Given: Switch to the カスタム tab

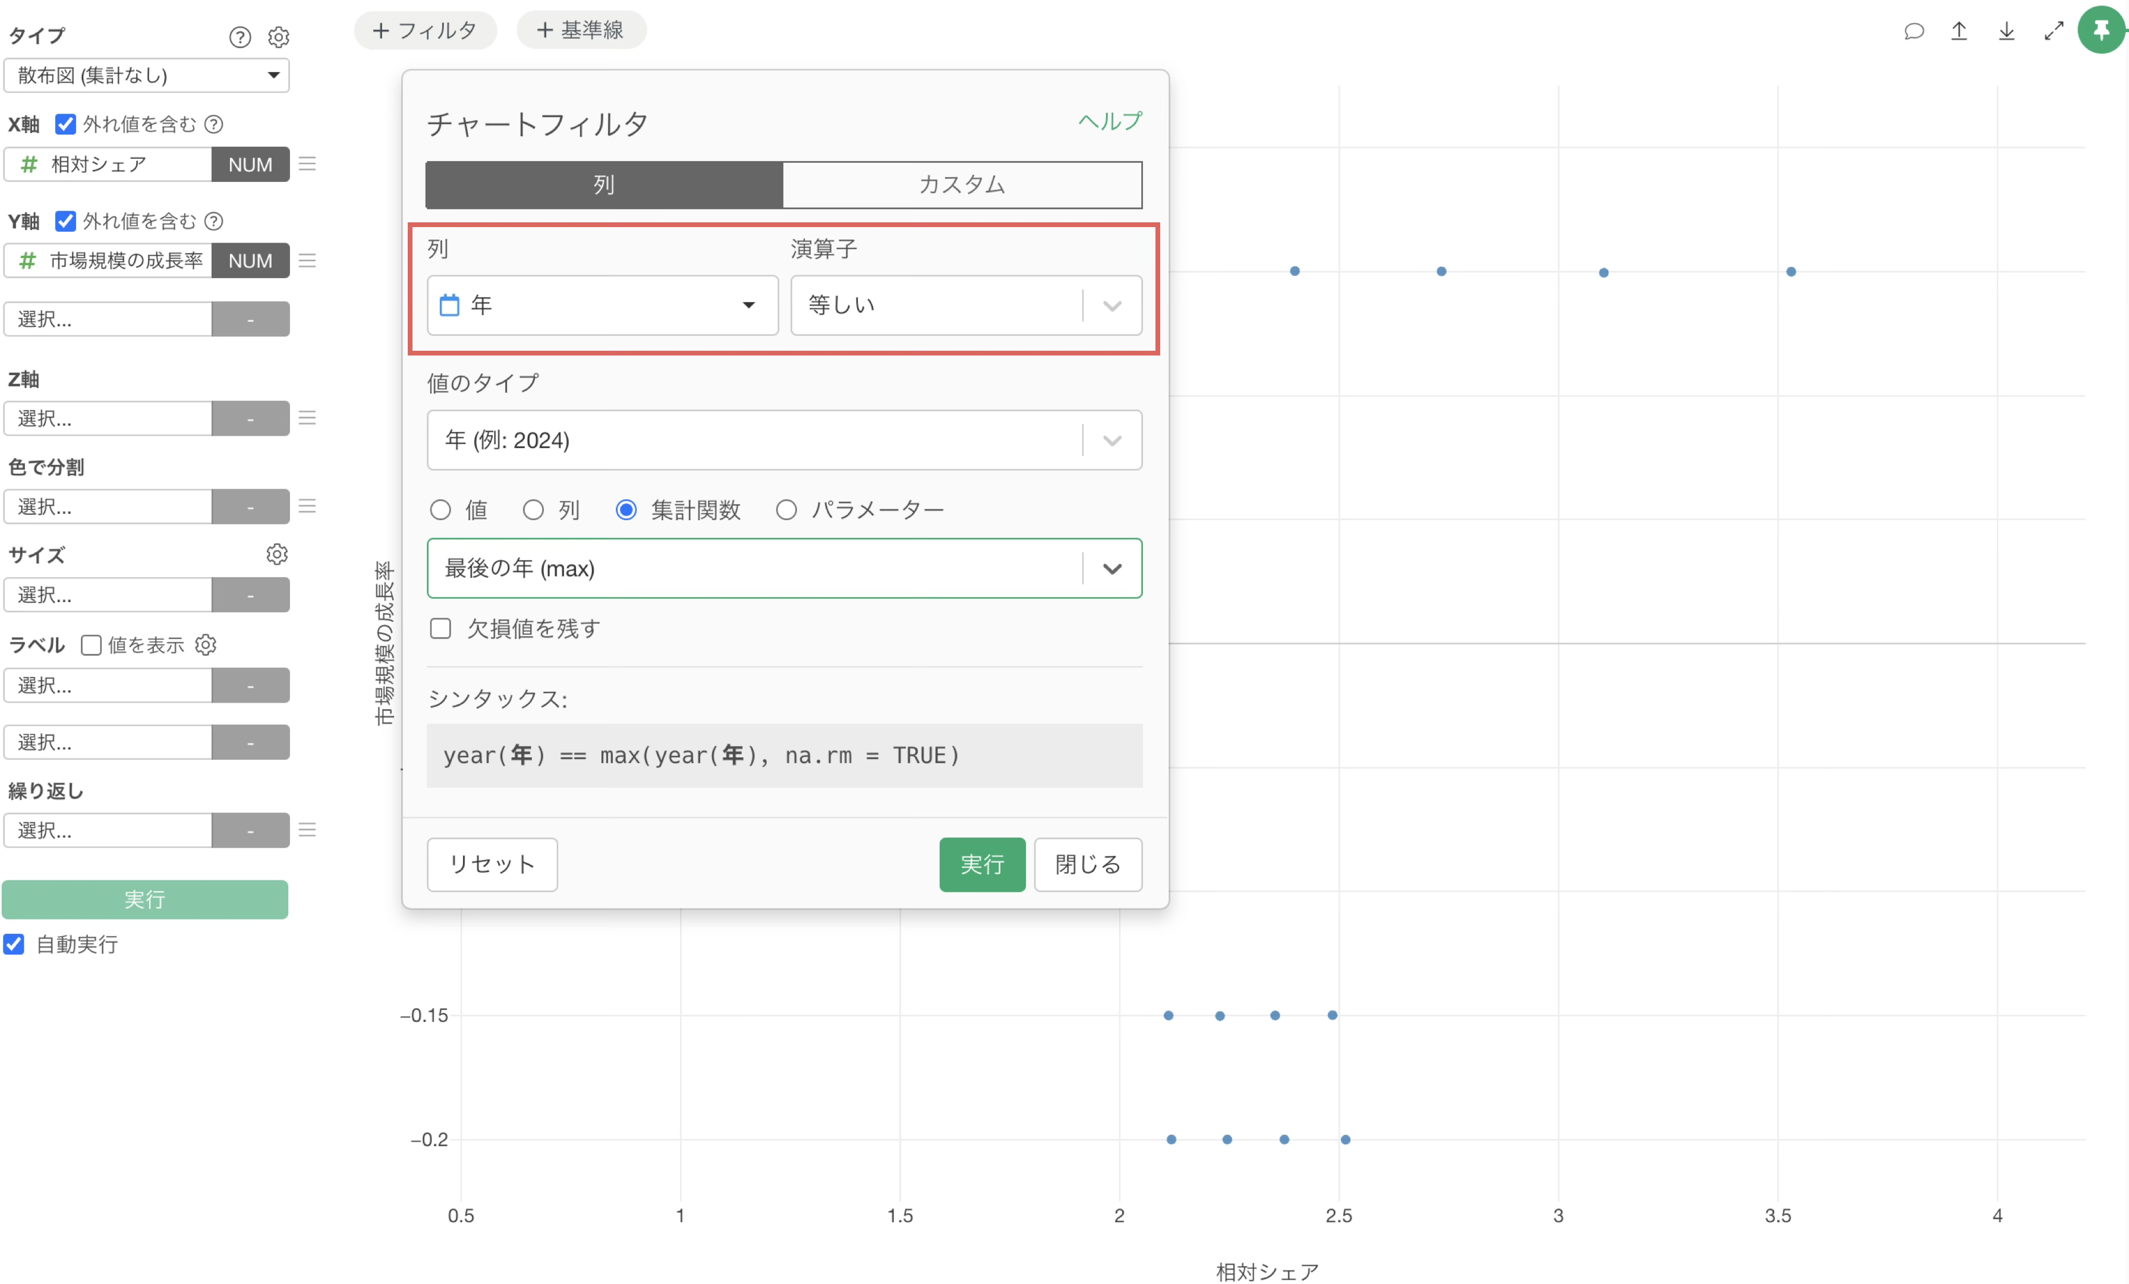Looking at the screenshot, I should [962, 184].
